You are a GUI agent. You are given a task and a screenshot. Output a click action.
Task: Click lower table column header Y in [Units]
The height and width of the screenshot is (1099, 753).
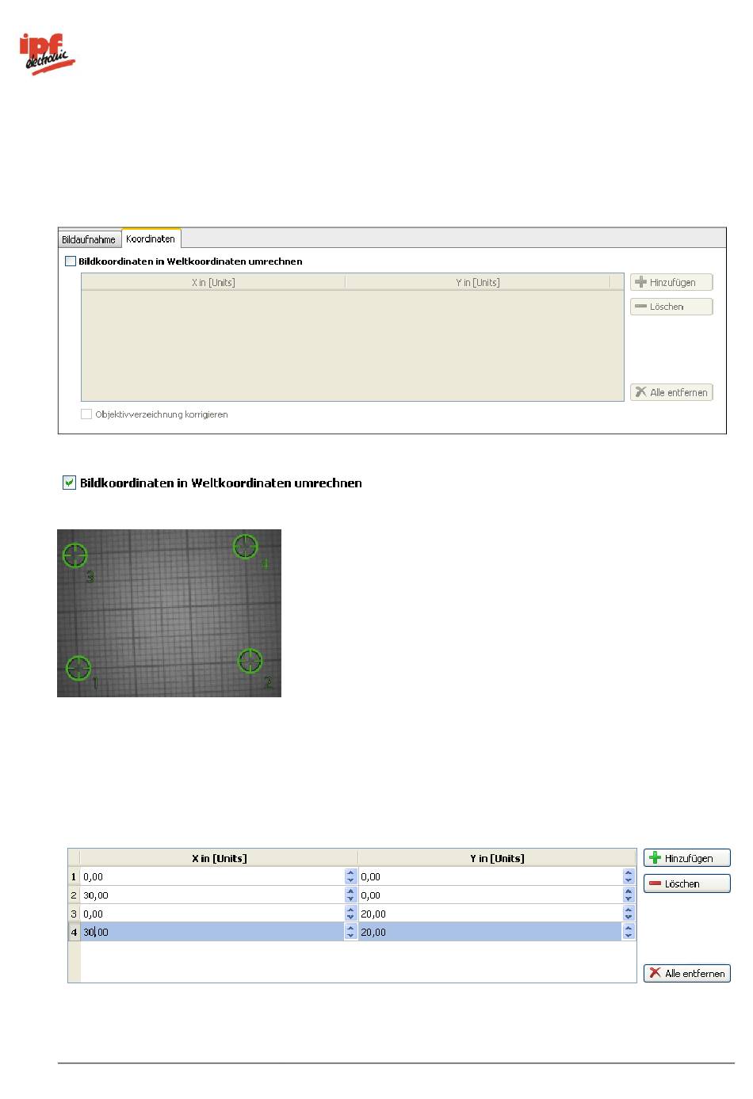(x=497, y=858)
